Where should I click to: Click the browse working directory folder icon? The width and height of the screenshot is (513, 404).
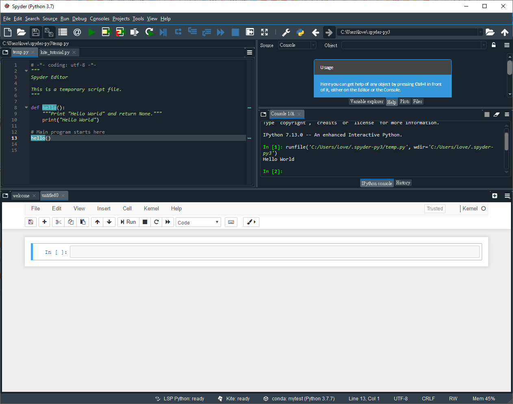pos(490,32)
